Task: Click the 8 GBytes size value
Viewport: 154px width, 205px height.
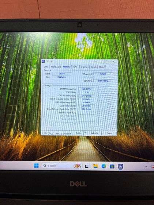Action: (x=62, y=77)
